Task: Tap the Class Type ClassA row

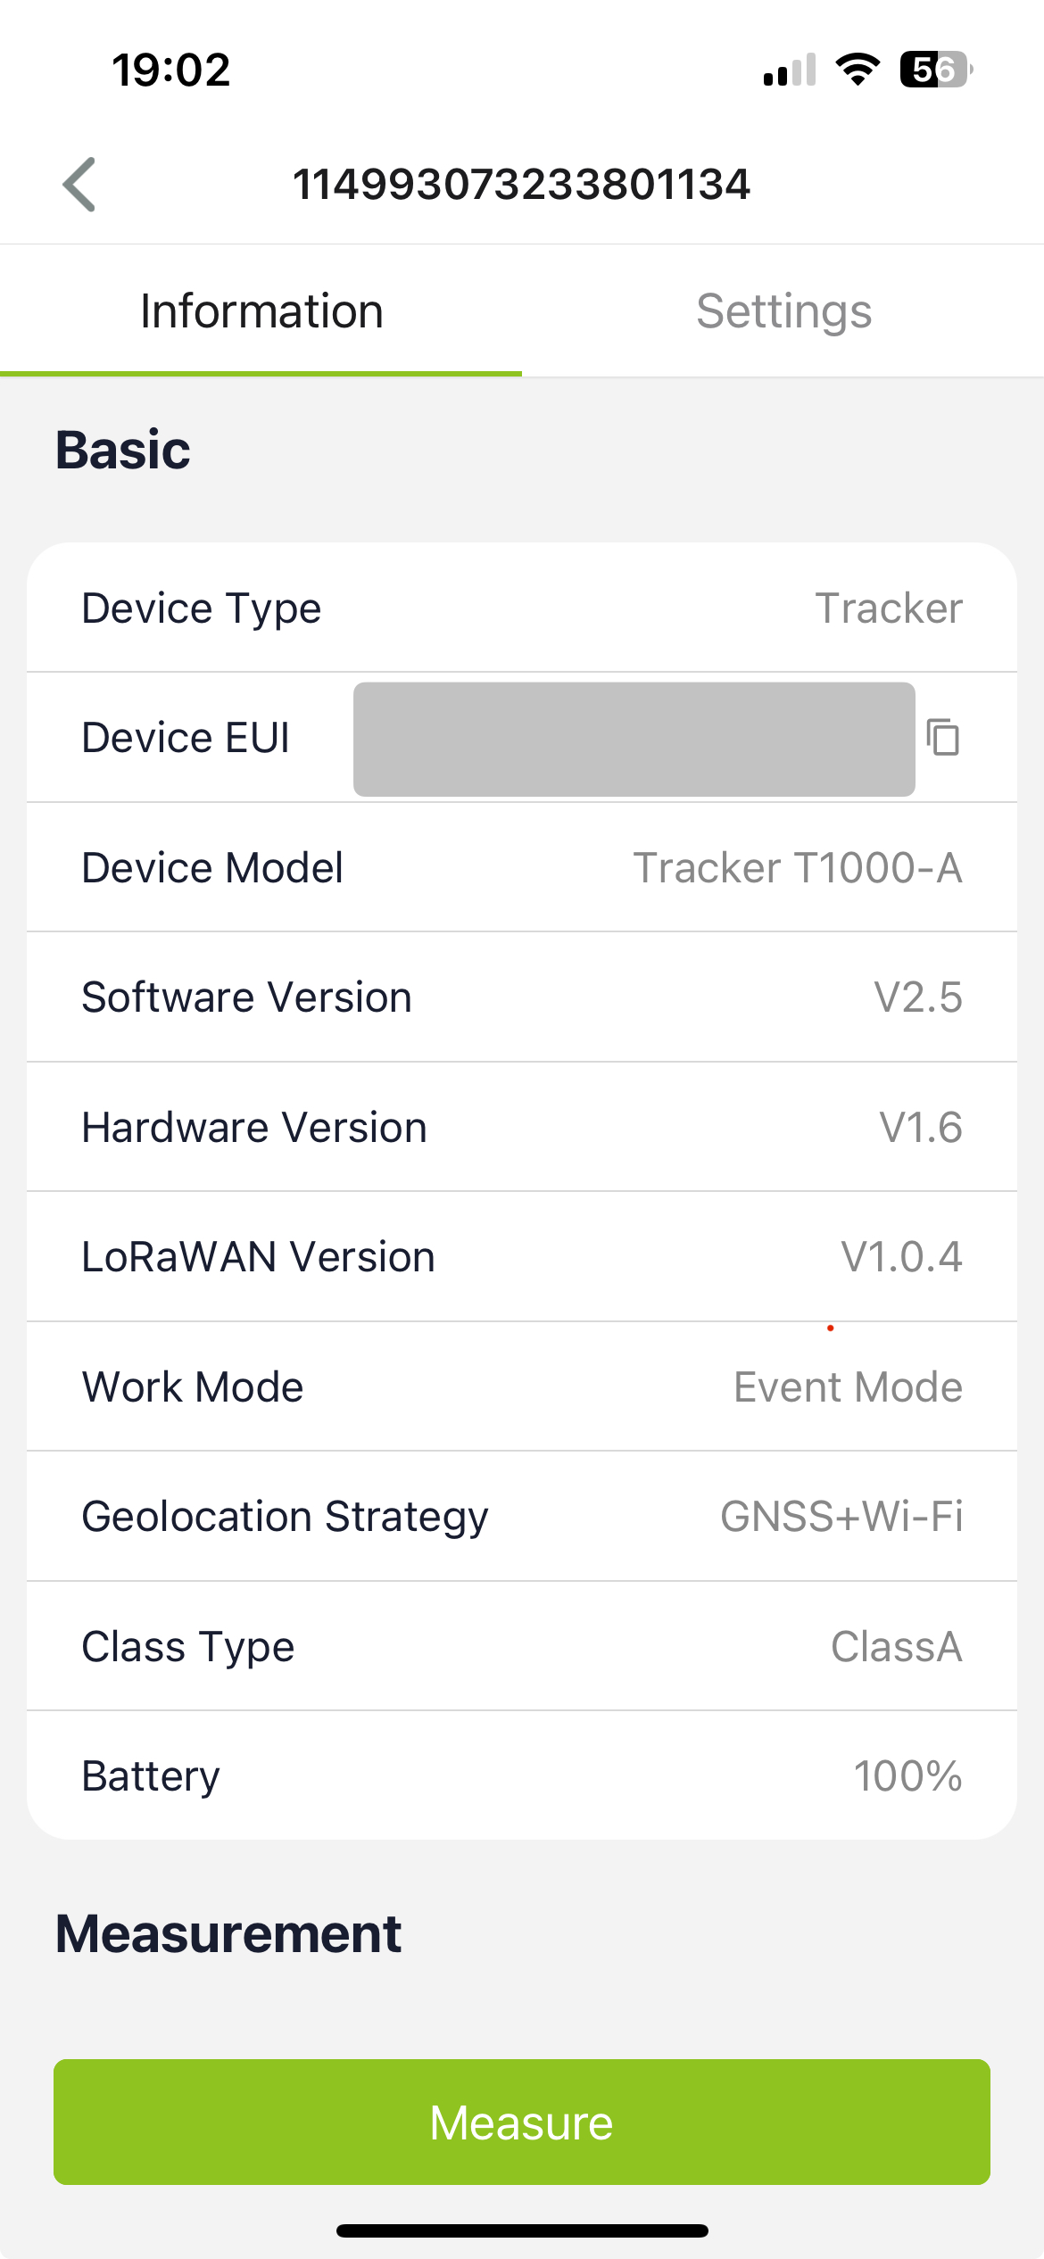Action: pyautogui.click(x=522, y=1646)
